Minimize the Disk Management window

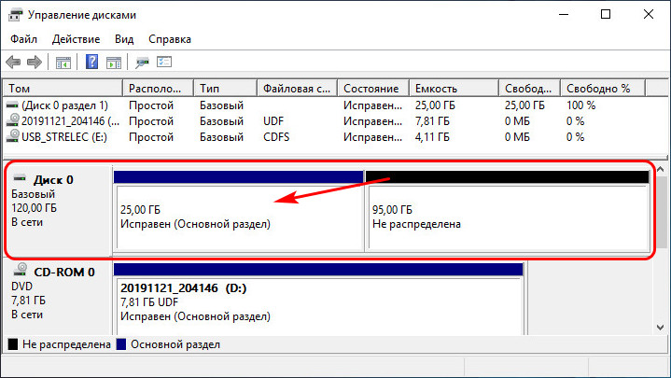click(564, 15)
